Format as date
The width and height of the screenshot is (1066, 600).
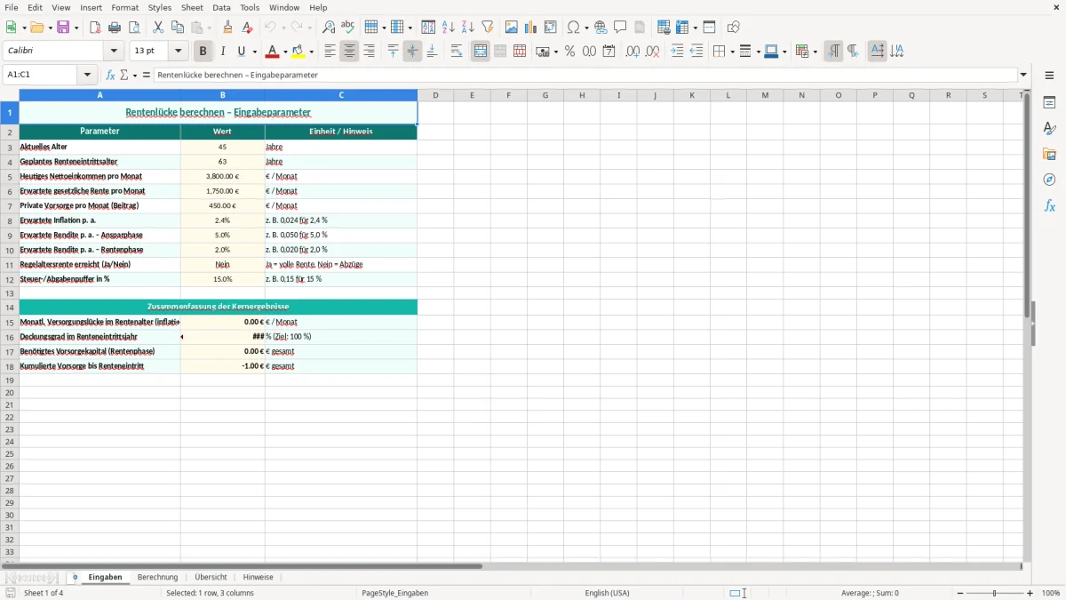(609, 52)
